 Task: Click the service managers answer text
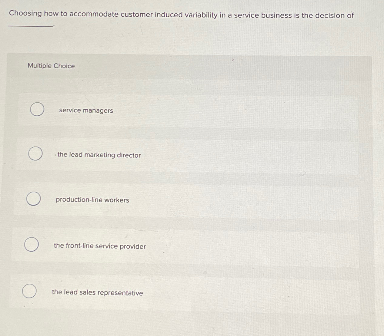click(86, 111)
